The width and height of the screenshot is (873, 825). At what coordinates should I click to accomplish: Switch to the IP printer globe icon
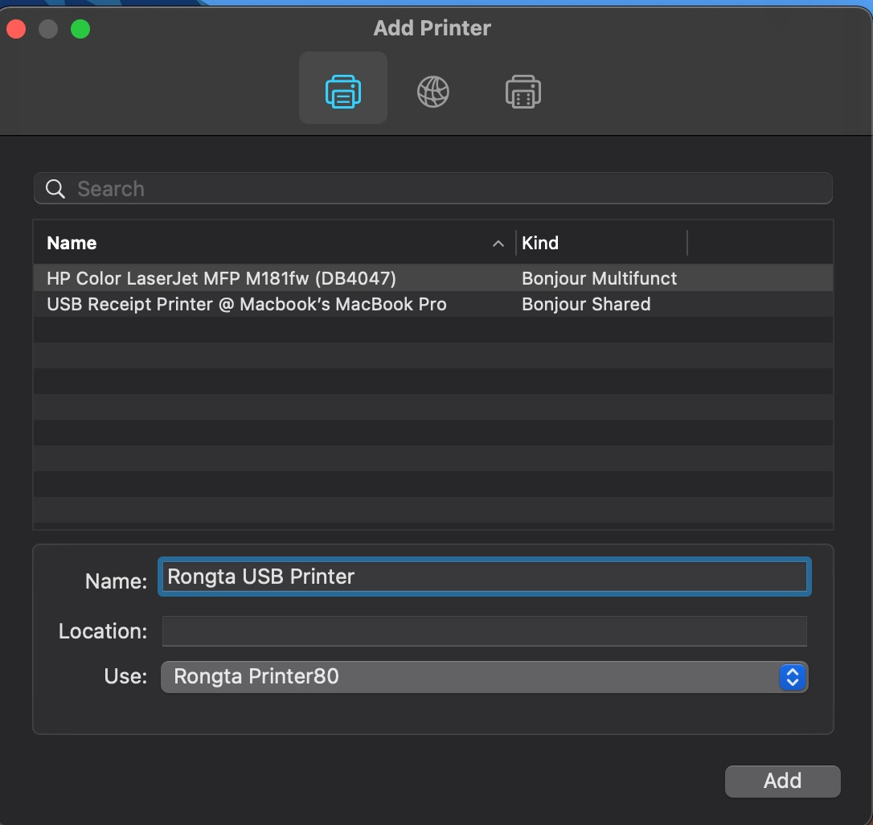click(x=433, y=92)
